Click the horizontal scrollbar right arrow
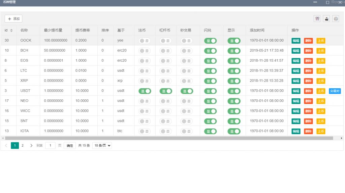This screenshot has width=345, height=193. [x=341, y=138]
